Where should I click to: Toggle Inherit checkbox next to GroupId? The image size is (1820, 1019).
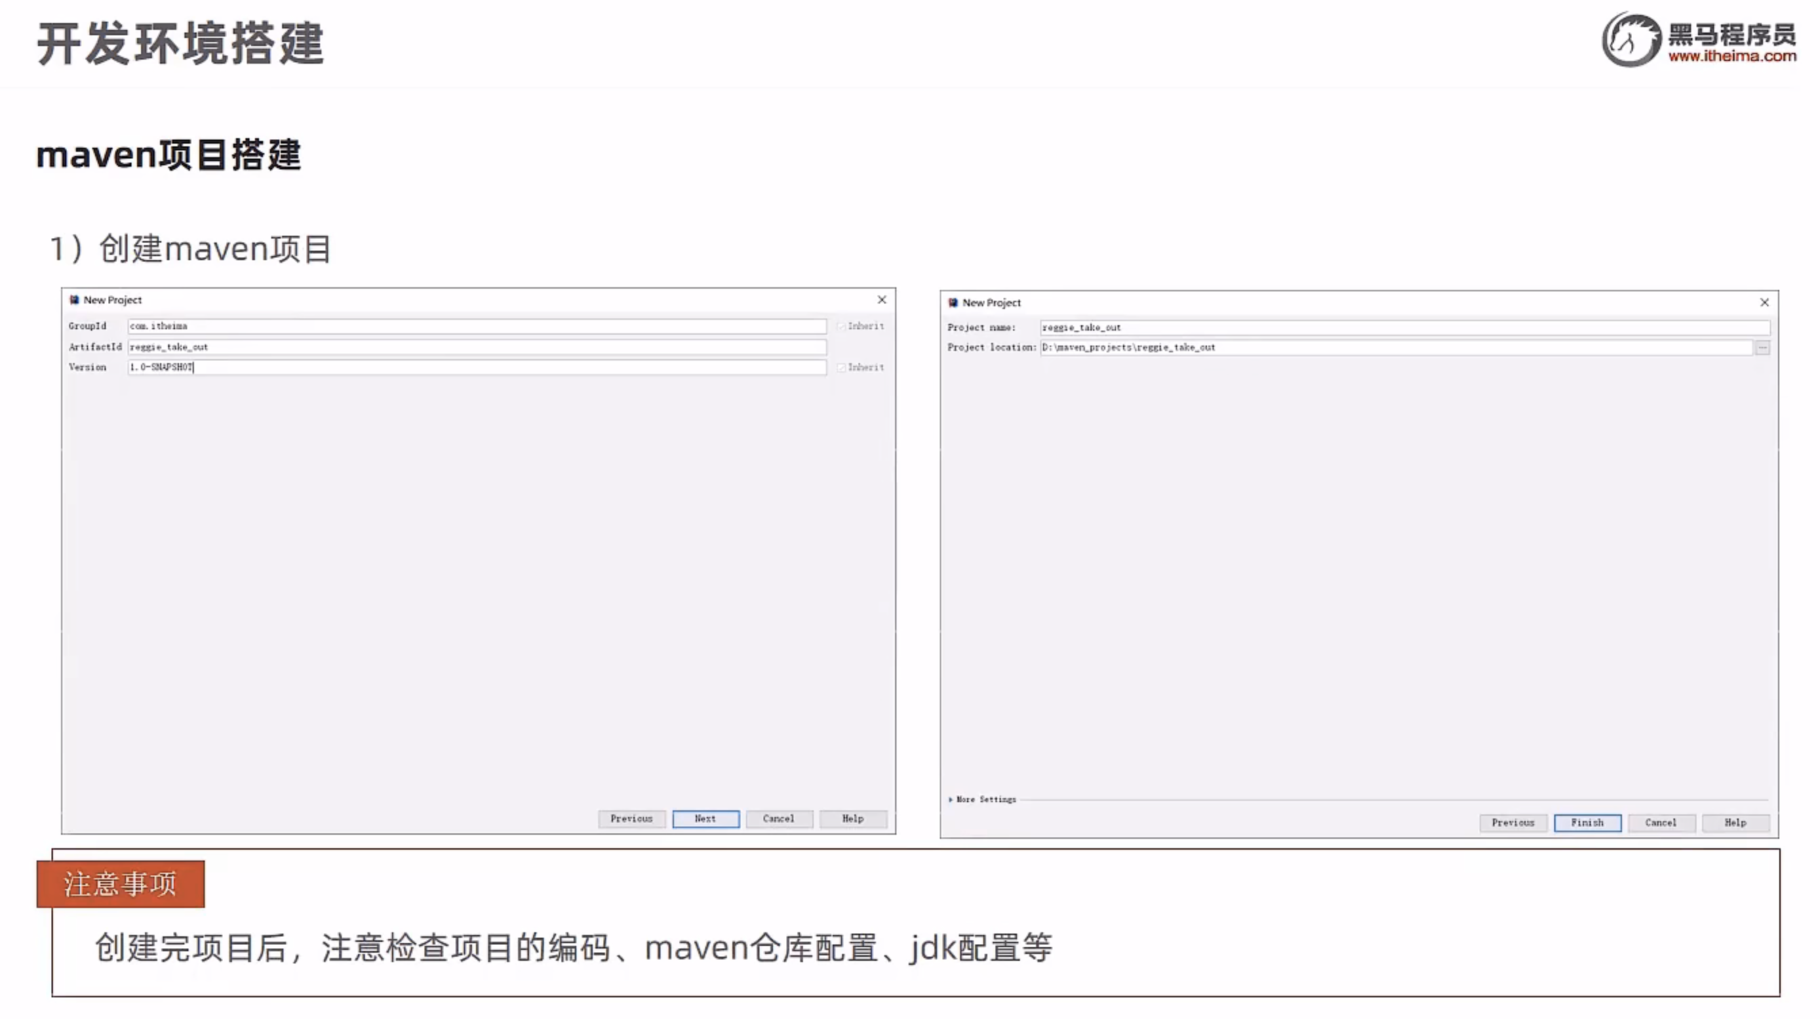point(841,327)
